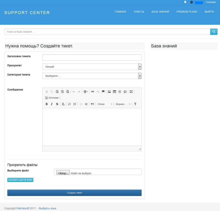
Task: Click the search magnifier button
Action: [x=214, y=32]
